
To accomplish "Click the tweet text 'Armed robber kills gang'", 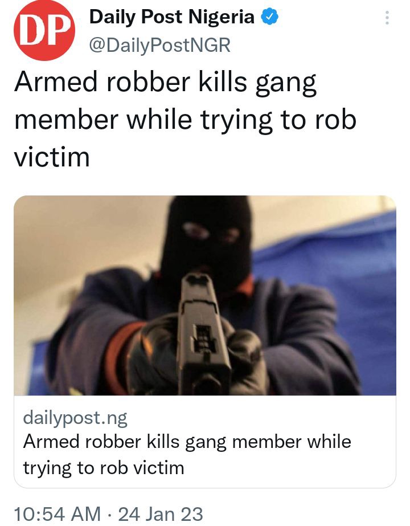I will pos(165,83).
